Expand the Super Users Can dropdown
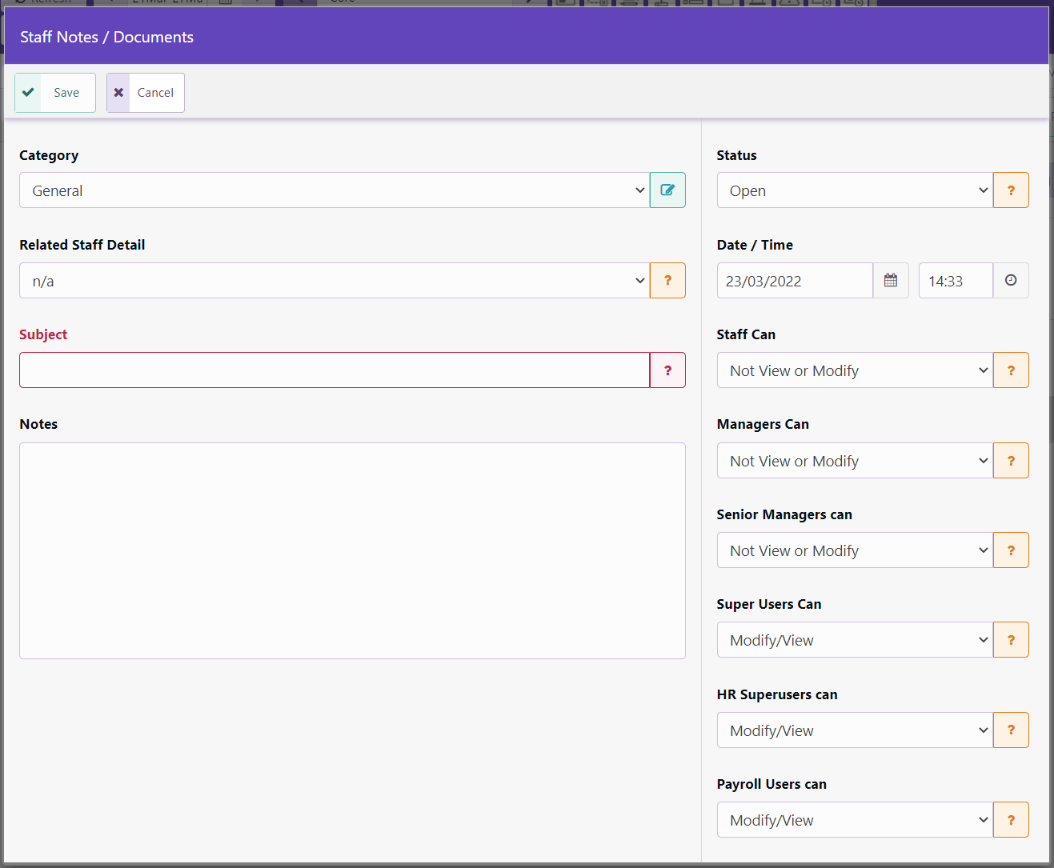 855,640
